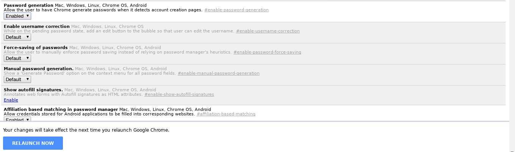This screenshot has width=515, height=152.
Task: Click the Force-saving of passwords heading
Action: click(36, 48)
